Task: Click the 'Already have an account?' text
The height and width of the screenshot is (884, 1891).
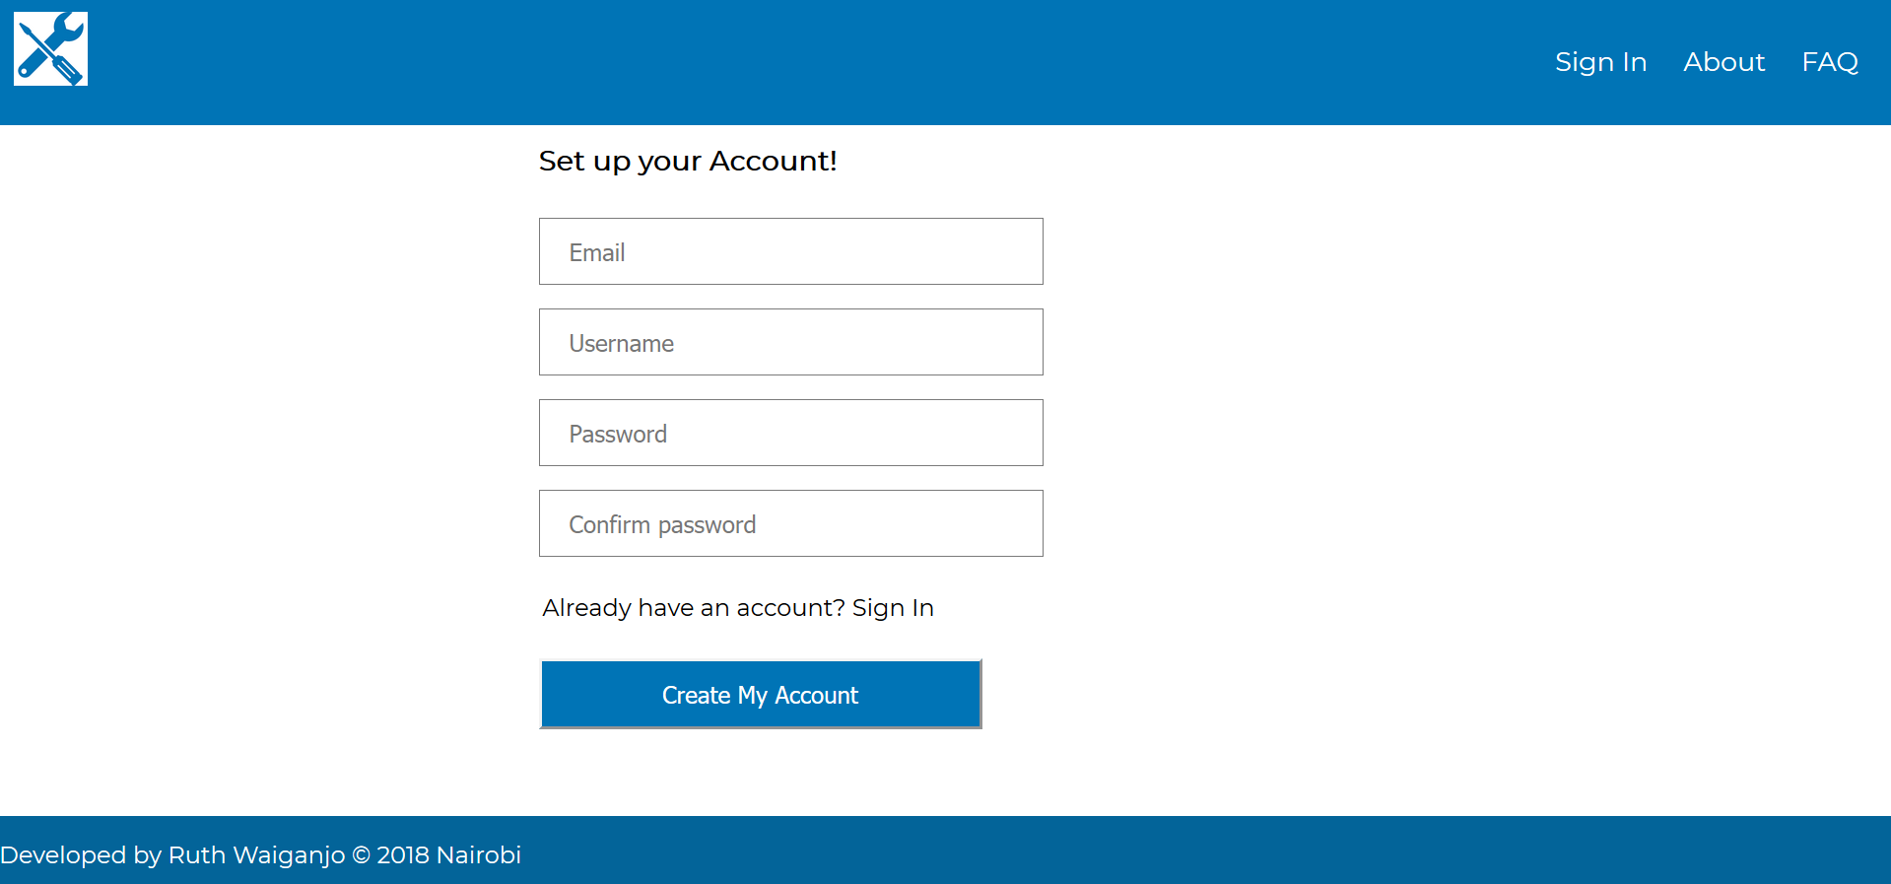Action: tap(694, 608)
